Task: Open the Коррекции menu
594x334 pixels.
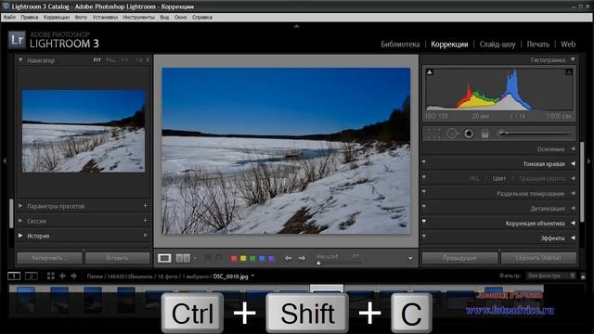Action: [56, 17]
